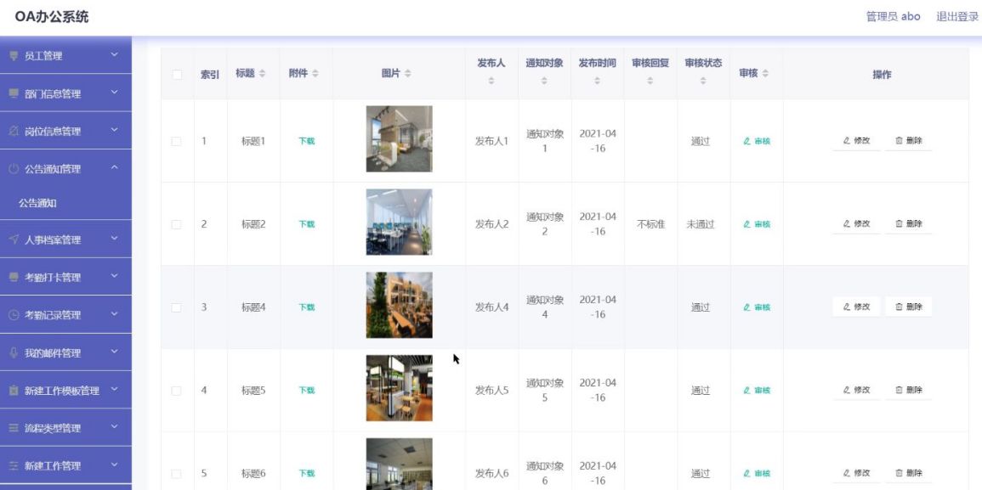Collapse 公告通知管理 menu chevron
The height and width of the screenshot is (490, 982).
pos(114,167)
